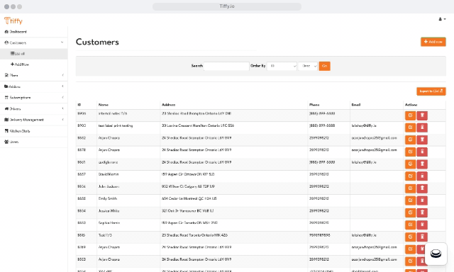This screenshot has width=454, height=272.
Task: Click the Tiffy logo
Action: [x=13, y=21]
